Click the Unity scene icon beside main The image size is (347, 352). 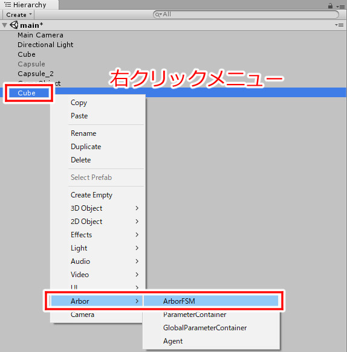[14, 25]
